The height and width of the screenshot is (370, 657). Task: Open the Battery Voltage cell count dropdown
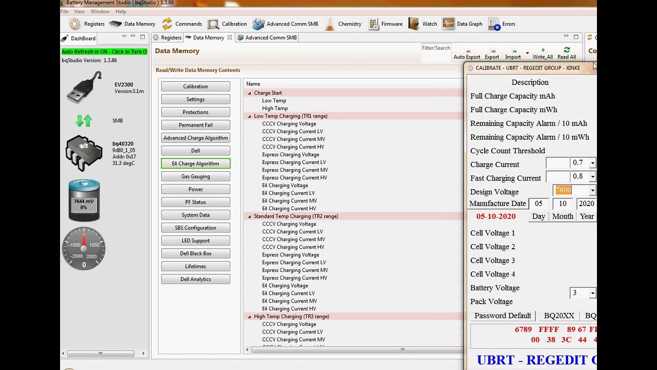(x=592, y=293)
